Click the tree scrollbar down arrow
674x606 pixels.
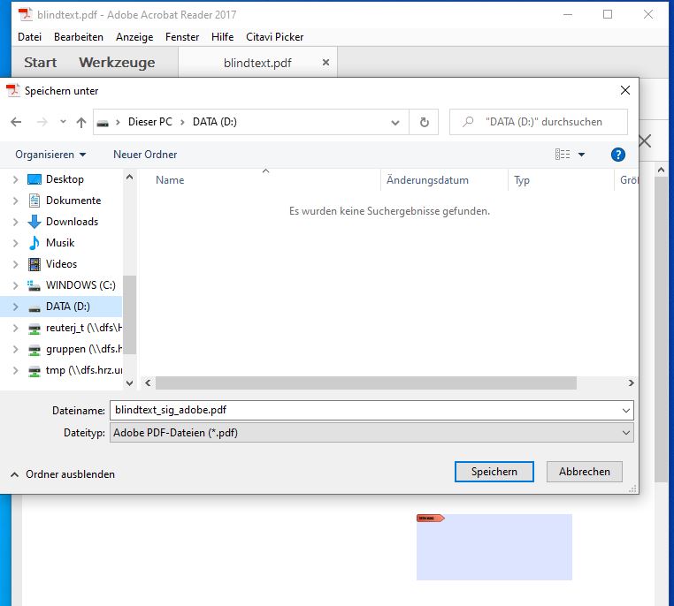[130, 383]
